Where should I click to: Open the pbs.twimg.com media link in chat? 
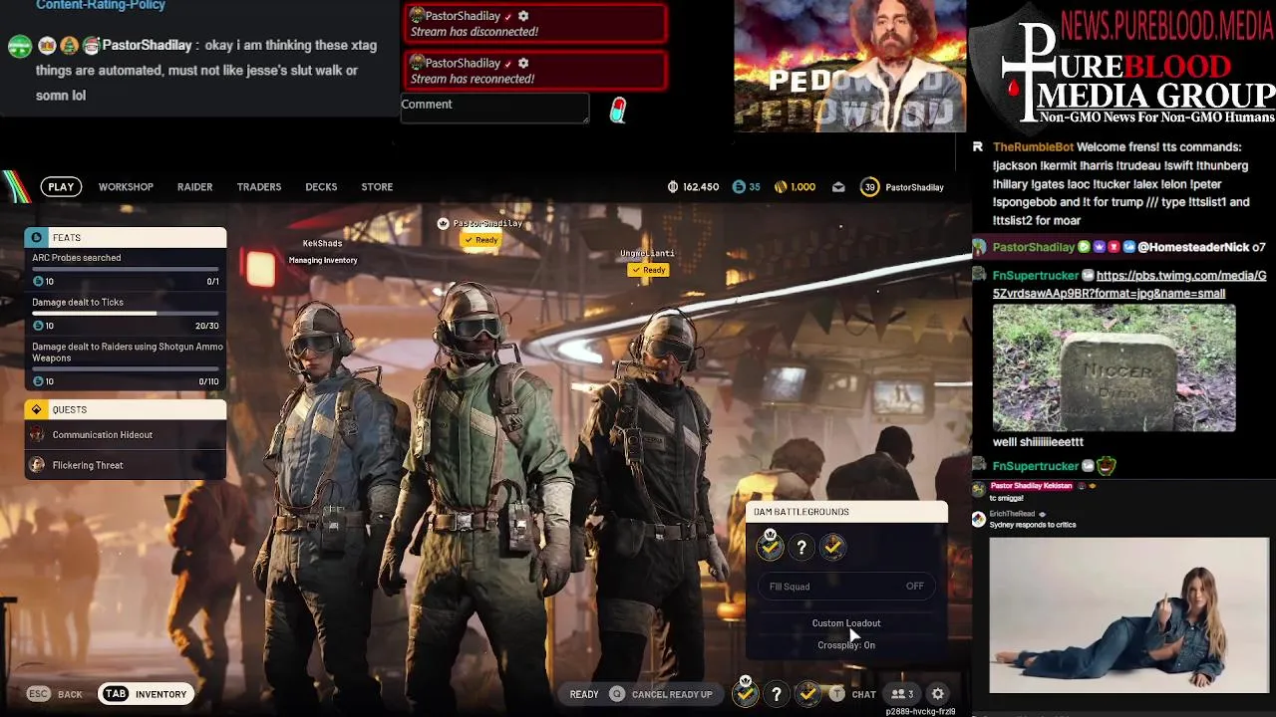coord(1129,285)
